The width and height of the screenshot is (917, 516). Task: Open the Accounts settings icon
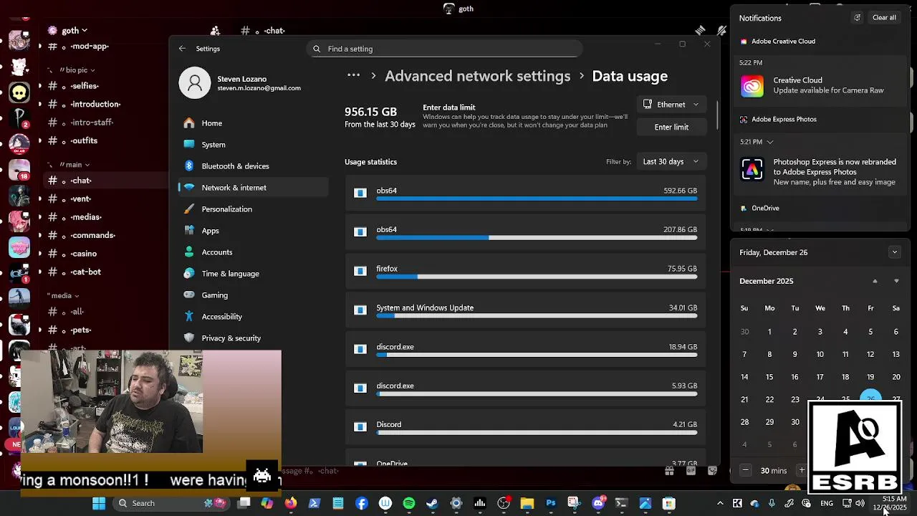(x=188, y=252)
